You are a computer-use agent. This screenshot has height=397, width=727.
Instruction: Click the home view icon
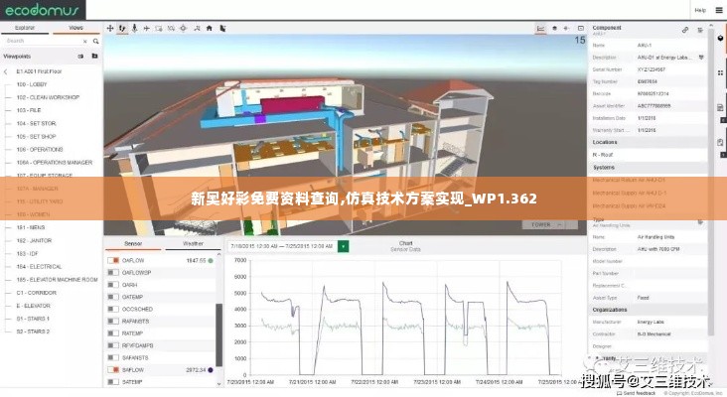(x=210, y=28)
